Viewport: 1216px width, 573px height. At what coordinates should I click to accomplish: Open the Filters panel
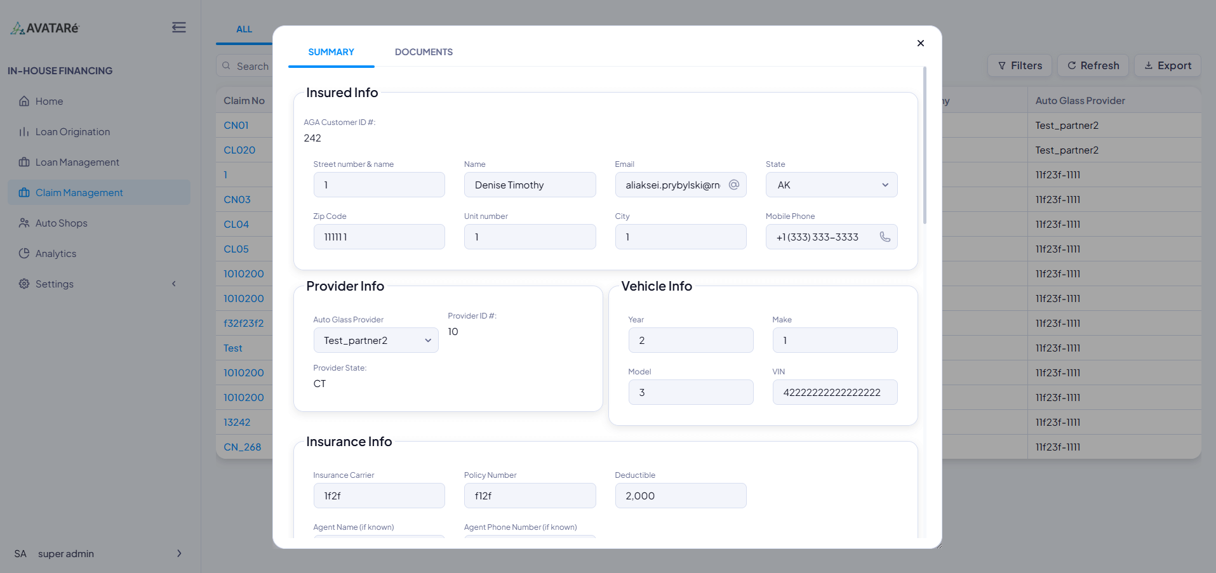tap(1019, 66)
